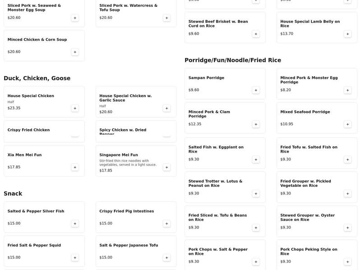The width and height of the screenshot is (361, 270).
Task: Add Salted & Pepper Silver Fish
Action: (x=75, y=224)
